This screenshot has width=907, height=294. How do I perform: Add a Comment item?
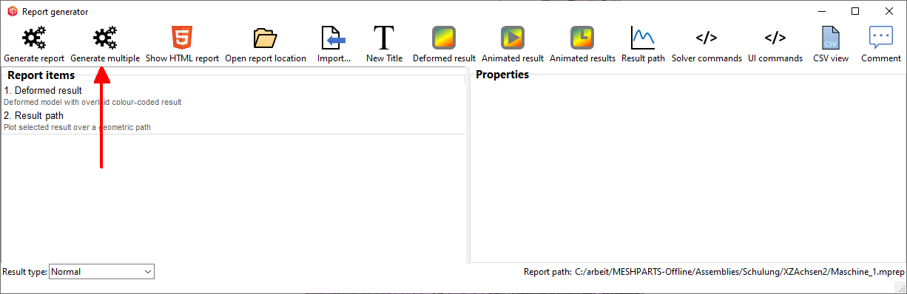pos(881,38)
